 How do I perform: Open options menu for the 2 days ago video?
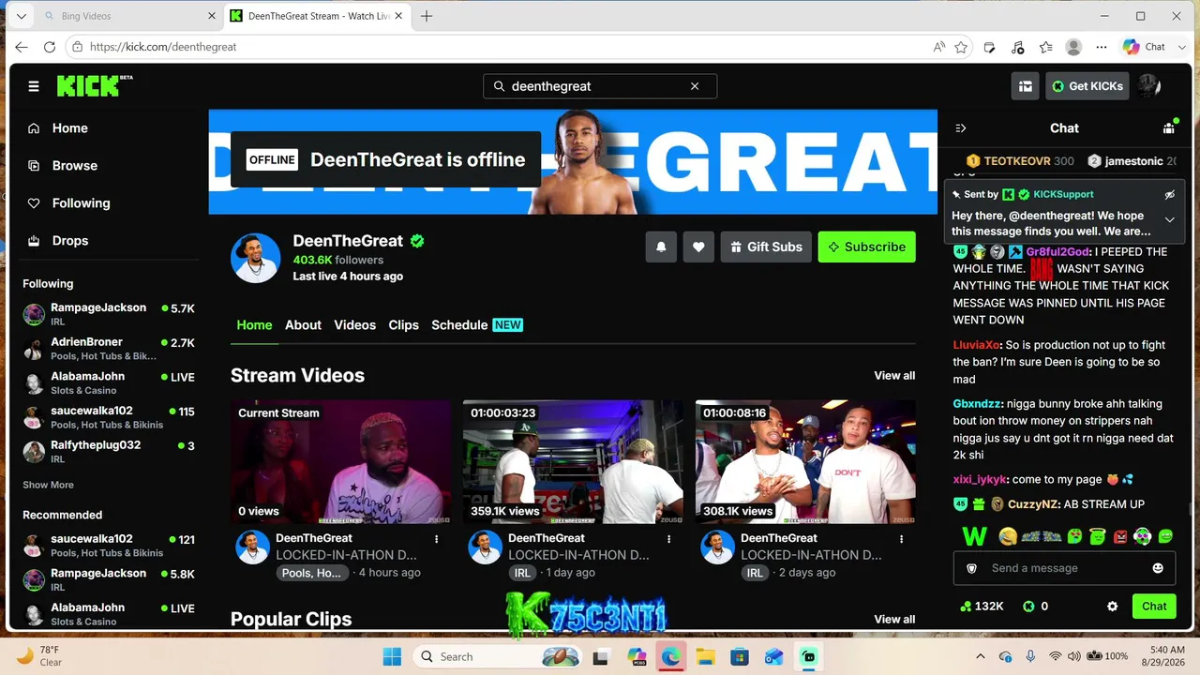[902, 539]
